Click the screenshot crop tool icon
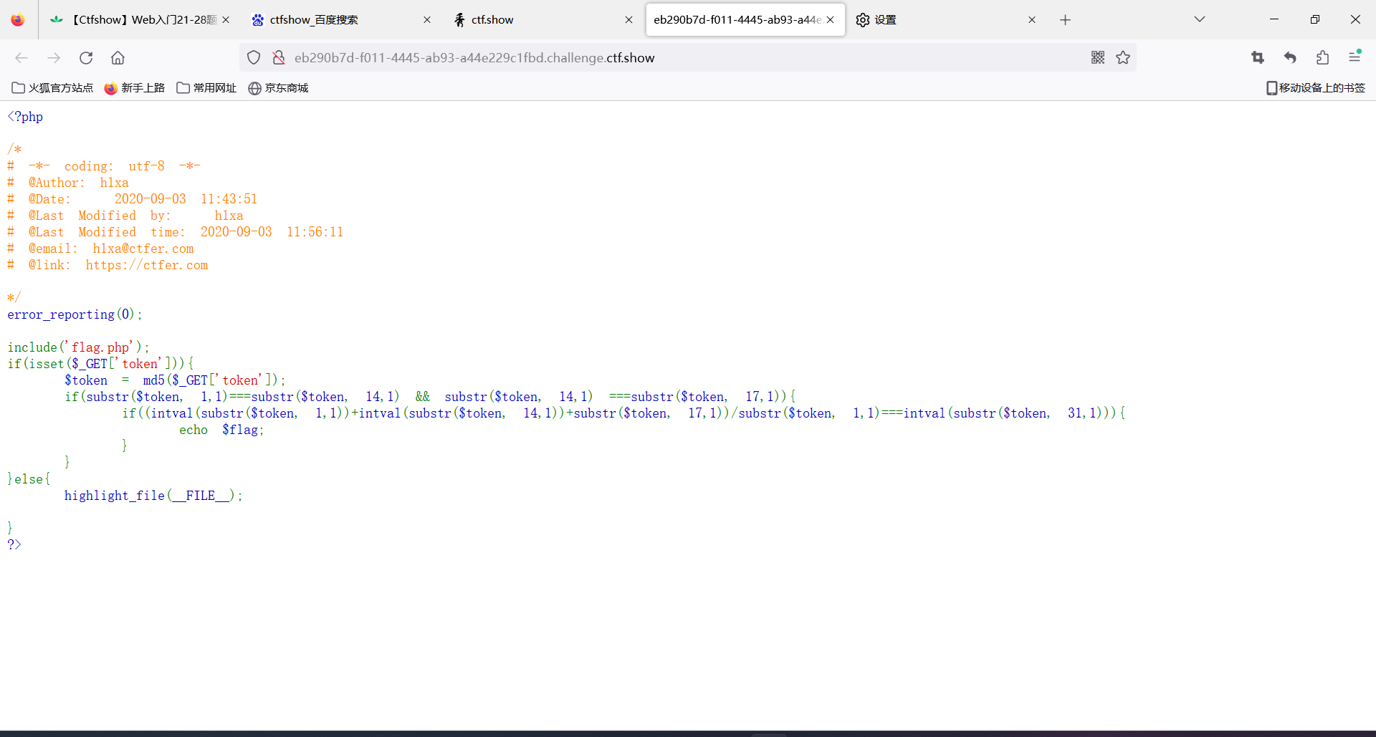This screenshot has width=1376, height=737. pos(1258,58)
